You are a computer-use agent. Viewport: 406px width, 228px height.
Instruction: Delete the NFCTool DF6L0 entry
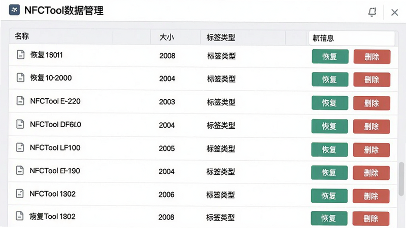tap(371, 126)
